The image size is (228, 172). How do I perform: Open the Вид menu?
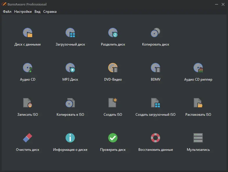[37, 12]
